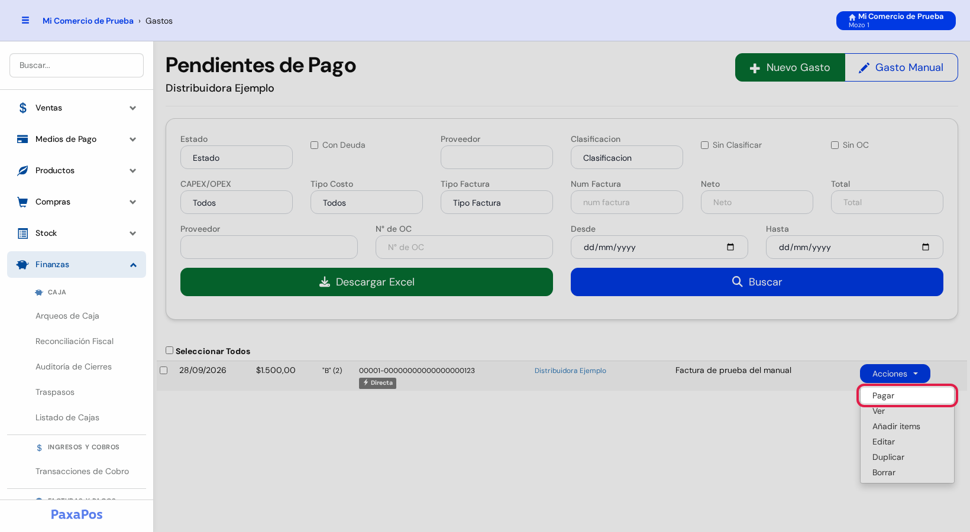The image size is (970, 532).
Task: Click the Num Factura input field
Action: click(627, 202)
